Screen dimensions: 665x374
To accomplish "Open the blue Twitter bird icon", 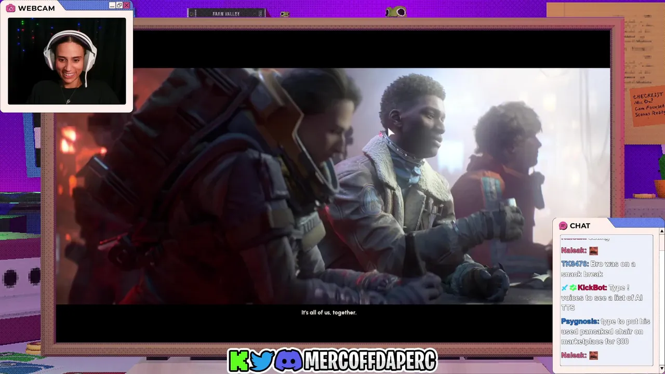I will (x=262, y=360).
